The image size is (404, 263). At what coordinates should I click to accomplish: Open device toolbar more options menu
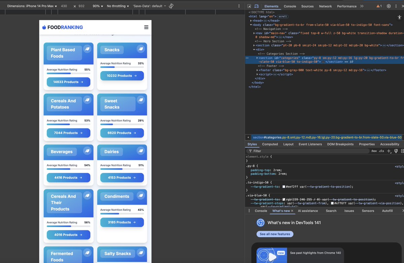click(x=239, y=6)
